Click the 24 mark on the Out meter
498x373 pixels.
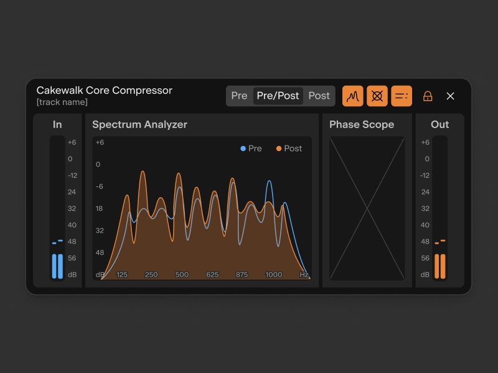click(425, 192)
